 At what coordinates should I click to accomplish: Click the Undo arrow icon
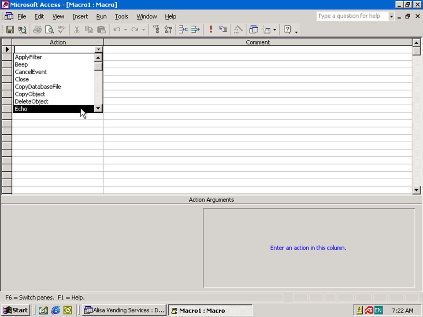point(117,29)
